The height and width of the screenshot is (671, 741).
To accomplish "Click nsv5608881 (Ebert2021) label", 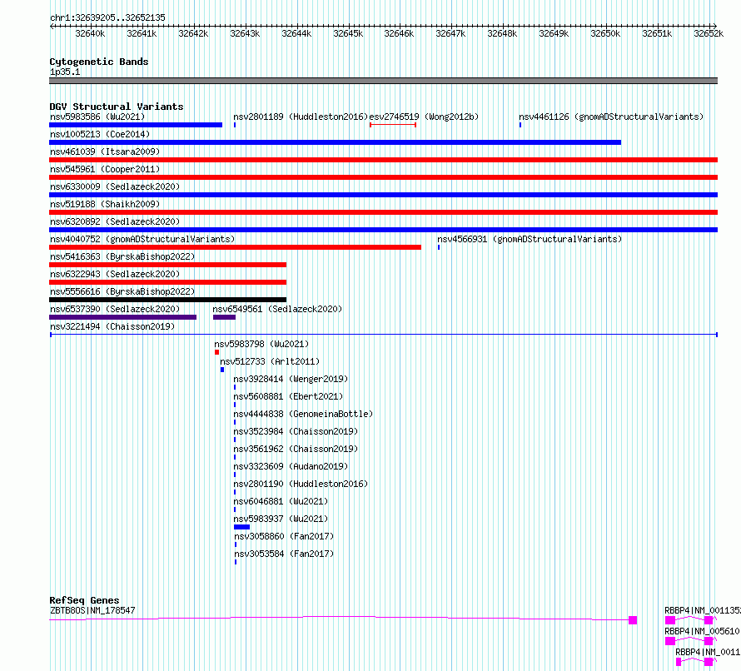I will [x=288, y=396].
